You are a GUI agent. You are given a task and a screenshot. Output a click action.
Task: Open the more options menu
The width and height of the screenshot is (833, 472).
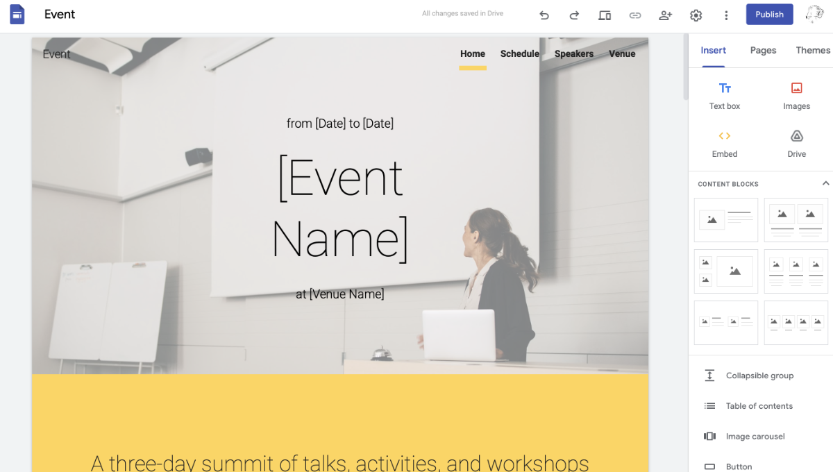click(x=726, y=15)
